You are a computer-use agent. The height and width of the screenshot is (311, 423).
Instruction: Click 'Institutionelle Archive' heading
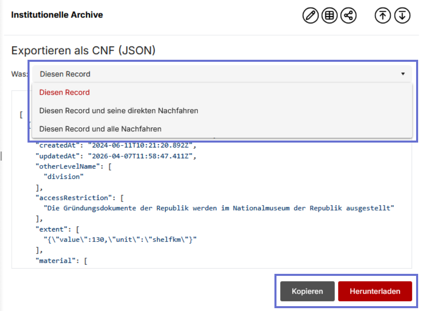(x=57, y=15)
